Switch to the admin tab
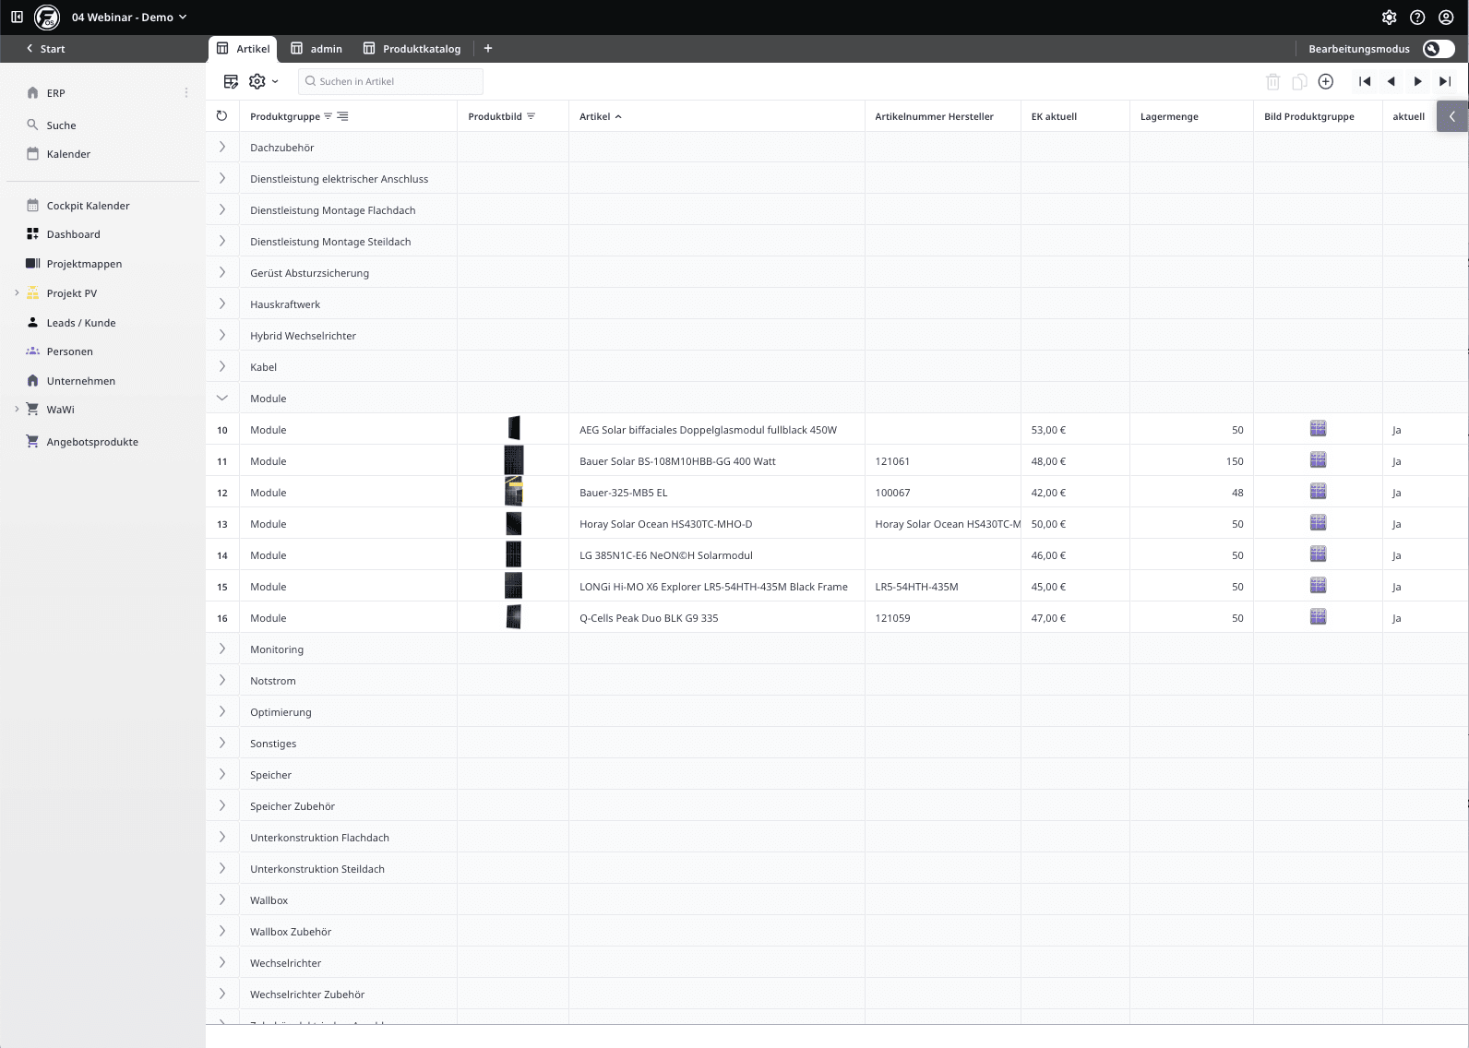Image resolution: width=1469 pixels, height=1048 pixels. pyautogui.click(x=316, y=49)
